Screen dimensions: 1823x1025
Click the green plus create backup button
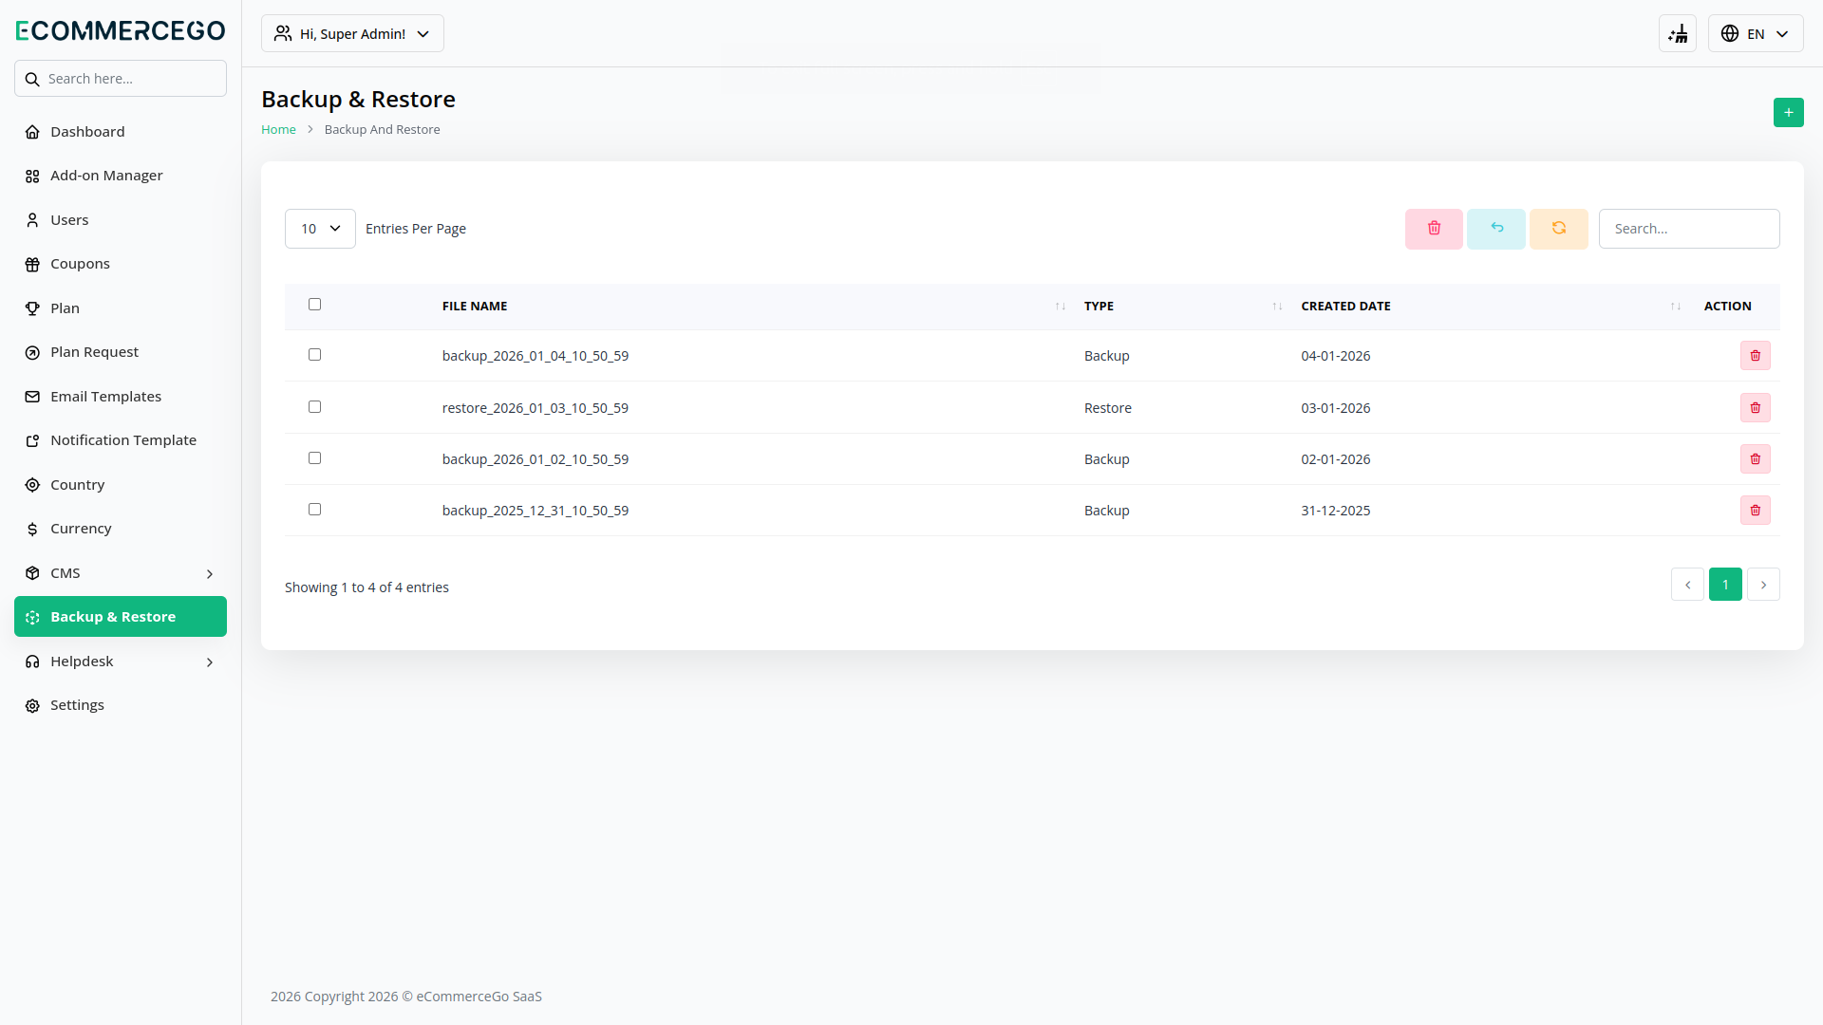pos(1789,113)
